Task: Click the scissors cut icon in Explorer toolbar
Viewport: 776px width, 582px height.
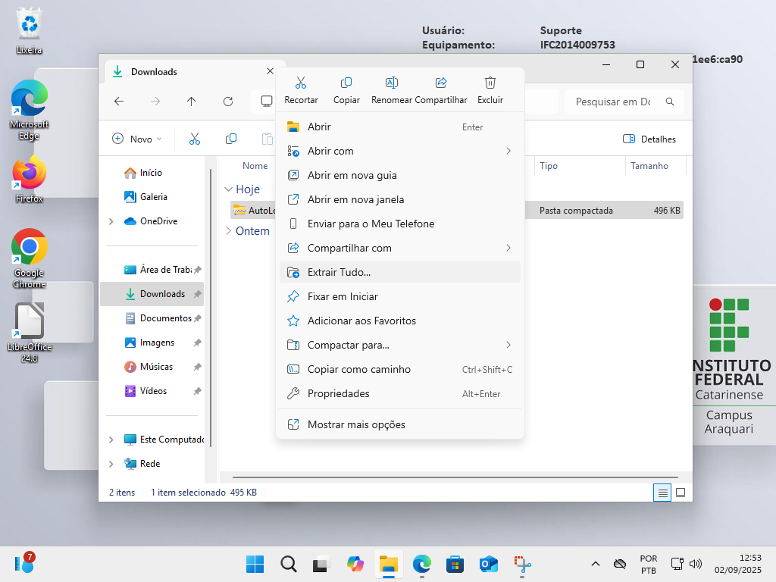Action: (x=195, y=139)
